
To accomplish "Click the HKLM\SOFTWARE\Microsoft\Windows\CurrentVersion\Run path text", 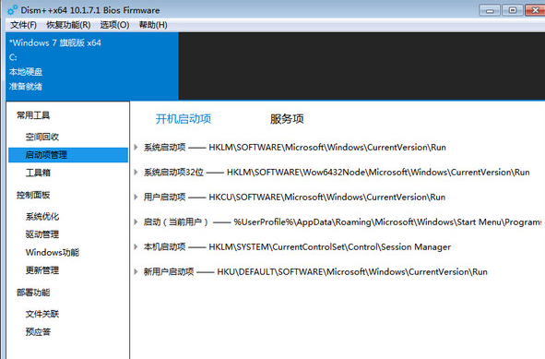I will click(x=327, y=147).
